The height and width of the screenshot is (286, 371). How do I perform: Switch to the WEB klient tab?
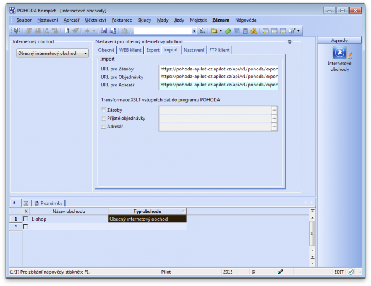coord(130,50)
